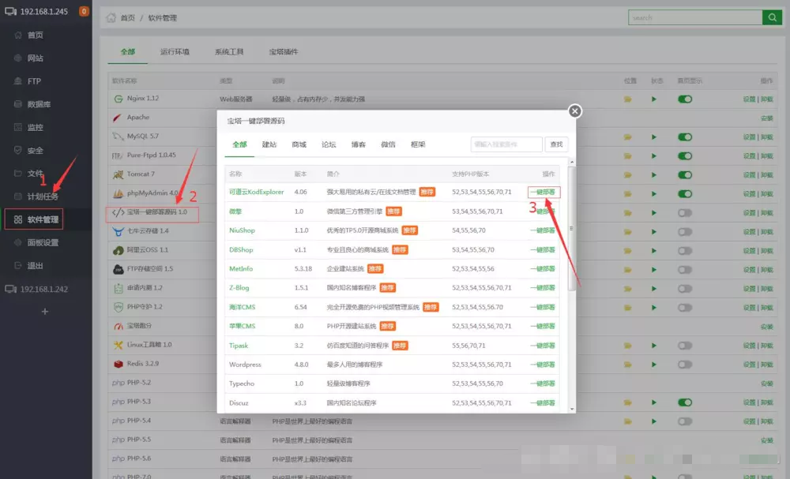Screen dimensions: 790x479
Task: Click the dialog vertical scrollbar
Action: click(x=571, y=229)
